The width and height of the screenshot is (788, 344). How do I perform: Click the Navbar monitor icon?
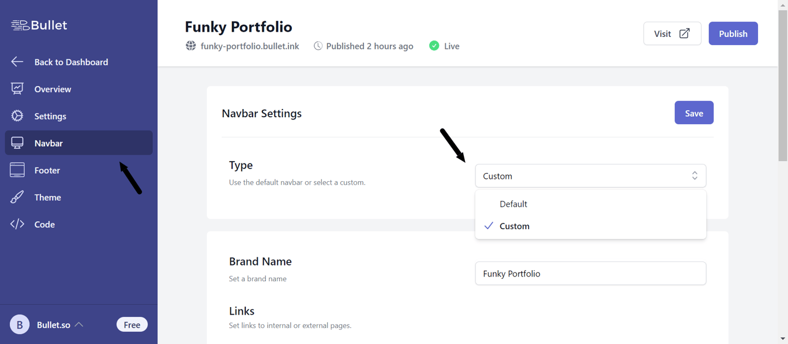click(17, 143)
